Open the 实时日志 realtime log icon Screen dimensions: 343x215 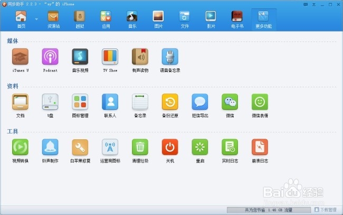(x=230, y=147)
